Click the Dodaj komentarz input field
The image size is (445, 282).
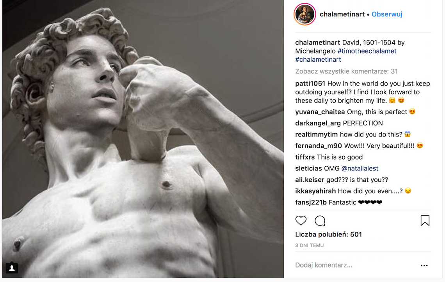tap(351, 265)
